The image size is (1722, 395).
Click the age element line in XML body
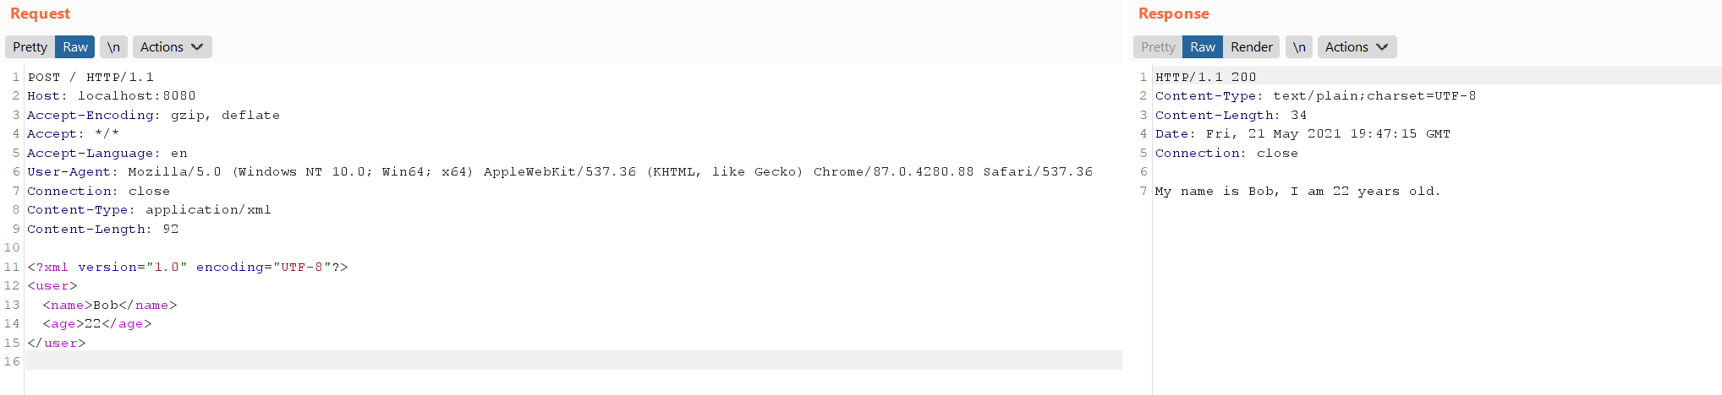(97, 324)
